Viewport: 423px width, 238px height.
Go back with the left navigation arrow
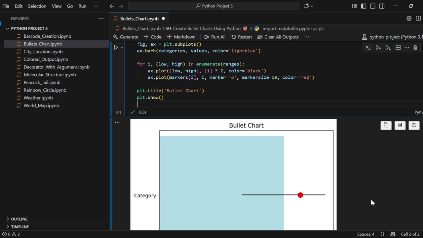[112, 6]
